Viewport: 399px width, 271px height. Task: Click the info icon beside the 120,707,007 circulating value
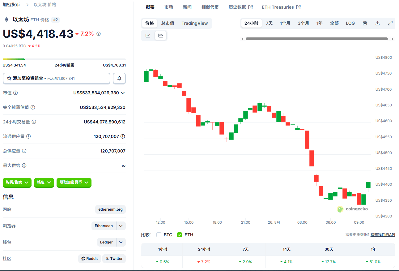(x=123, y=136)
